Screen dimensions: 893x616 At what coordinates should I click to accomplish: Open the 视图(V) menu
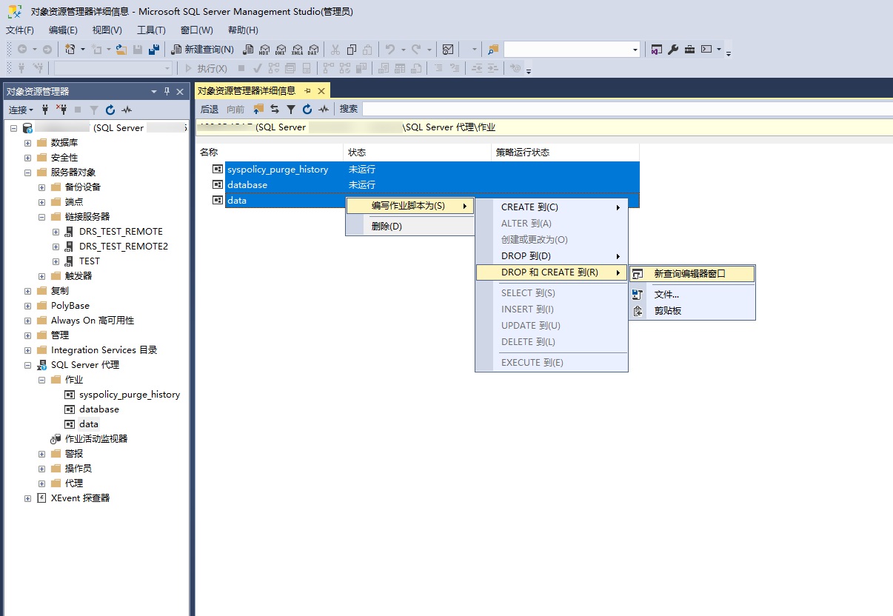pyautogui.click(x=107, y=30)
